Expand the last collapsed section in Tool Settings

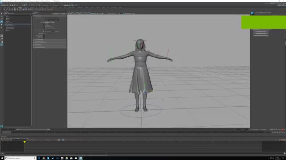(x=50, y=48)
